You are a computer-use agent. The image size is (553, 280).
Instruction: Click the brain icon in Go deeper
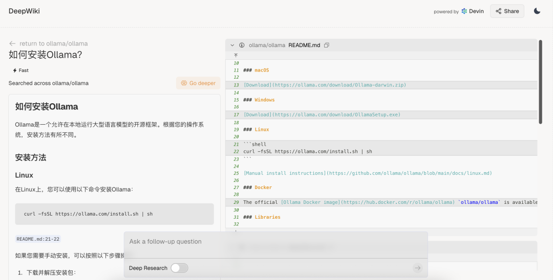point(184,83)
